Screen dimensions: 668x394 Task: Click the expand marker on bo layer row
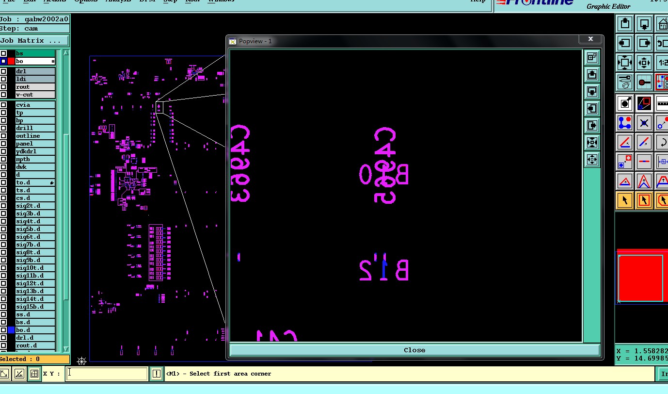click(x=53, y=61)
